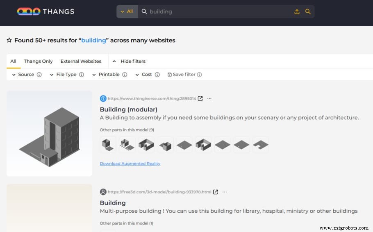Expand the File Type filter dropdown
The height and width of the screenshot is (232, 373).
coord(63,75)
